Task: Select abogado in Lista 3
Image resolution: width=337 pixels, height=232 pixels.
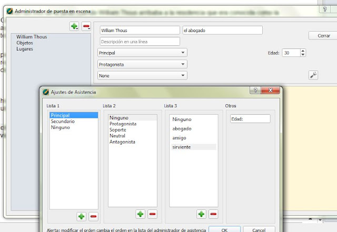Action: (x=194, y=128)
